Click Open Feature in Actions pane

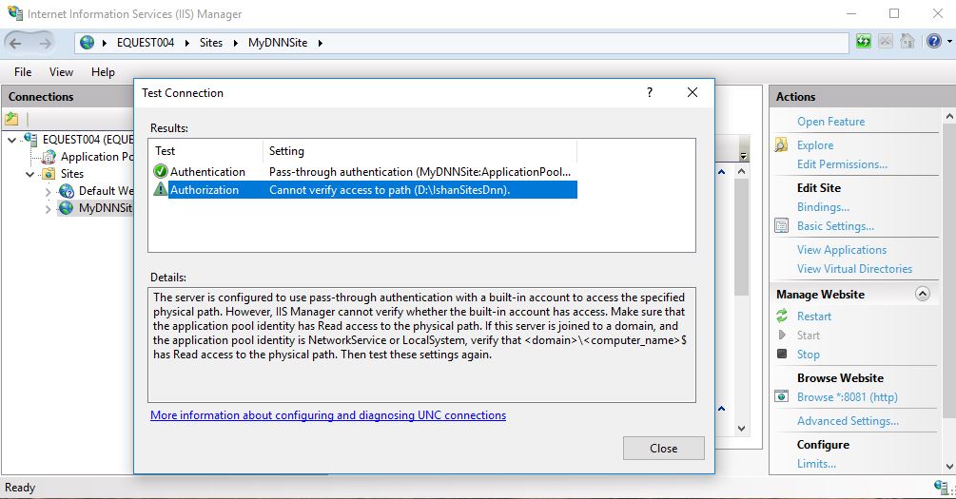(x=830, y=122)
